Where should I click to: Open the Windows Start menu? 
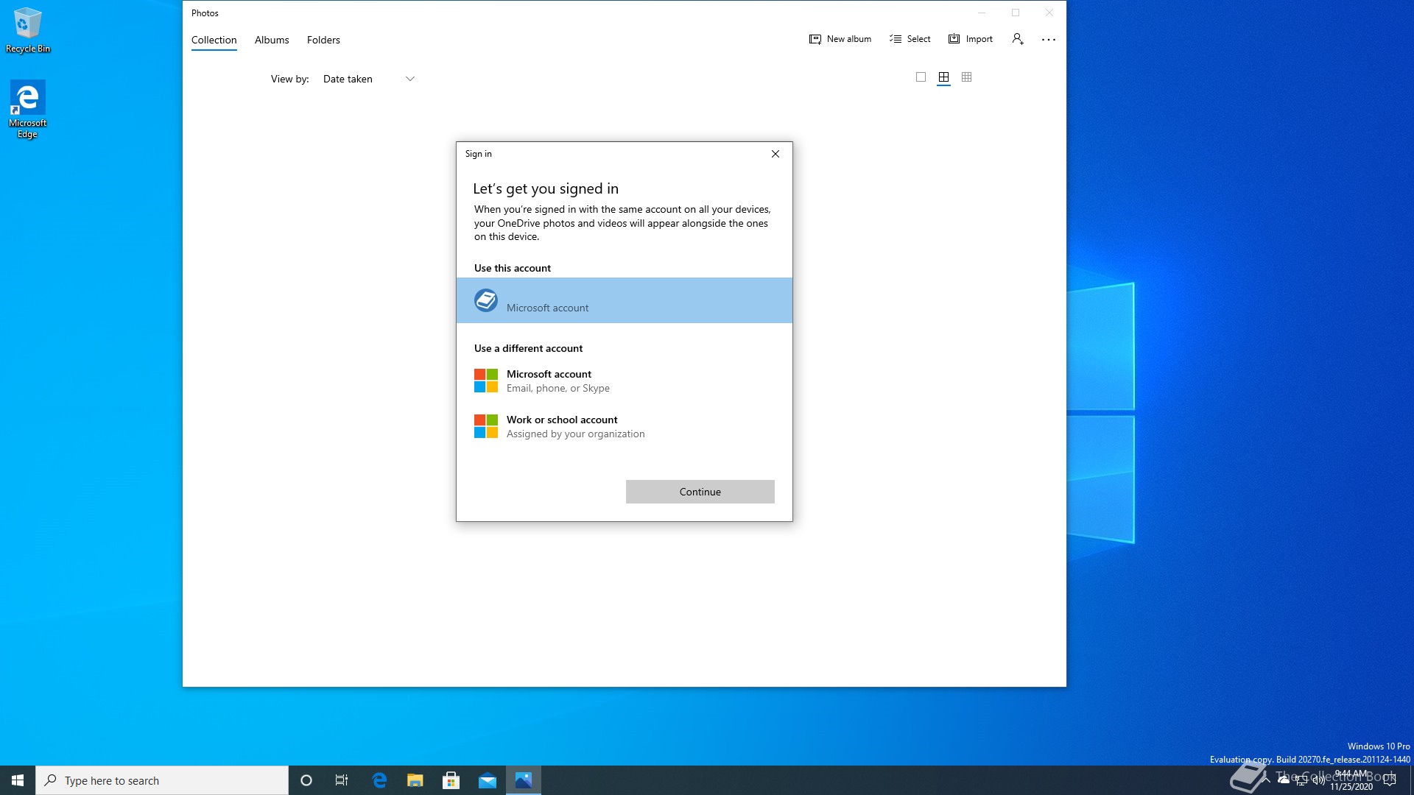point(18,780)
